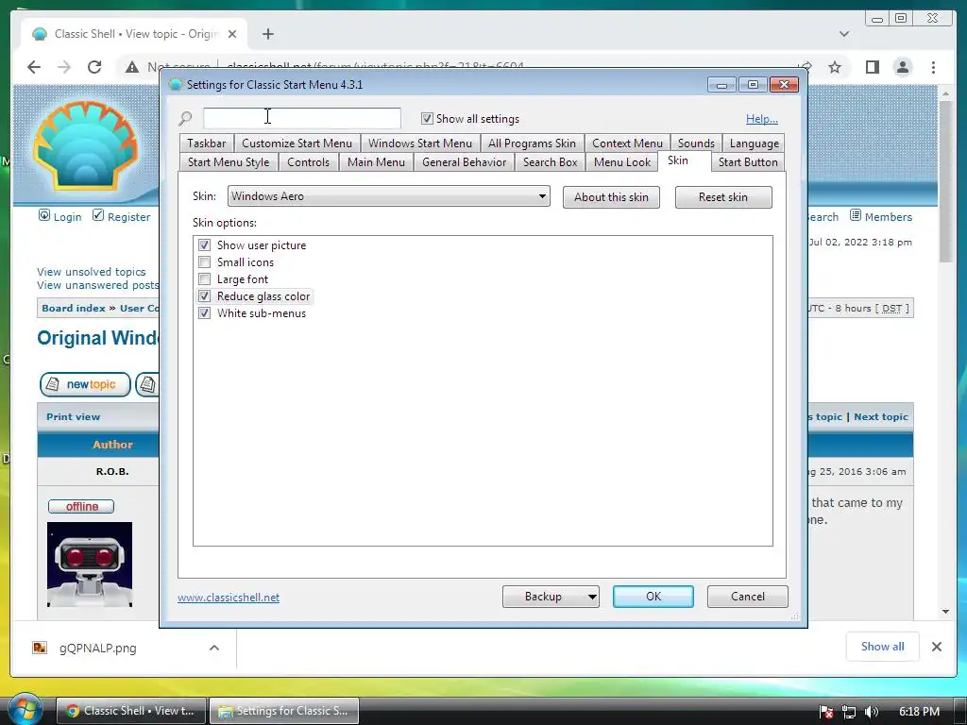967x725 pixels.
Task: Switch to the Context Menu tab
Action: point(627,143)
